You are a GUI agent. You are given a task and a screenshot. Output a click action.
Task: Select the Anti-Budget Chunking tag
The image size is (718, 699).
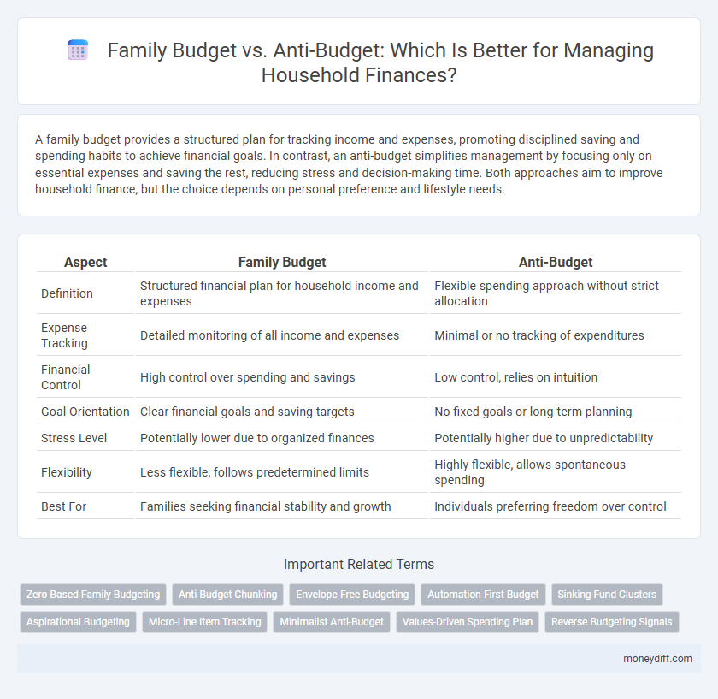pos(227,595)
